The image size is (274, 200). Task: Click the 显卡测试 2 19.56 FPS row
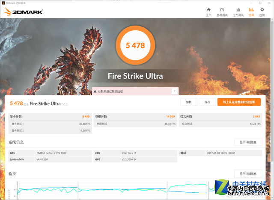pos(50,130)
